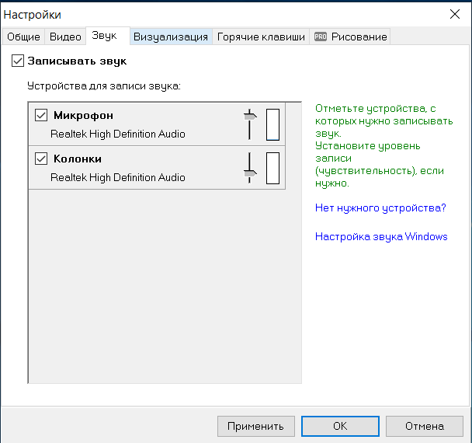472x443 pixels.
Task: Uncheck the Колонки device checkbox
Action: pos(42,159)
